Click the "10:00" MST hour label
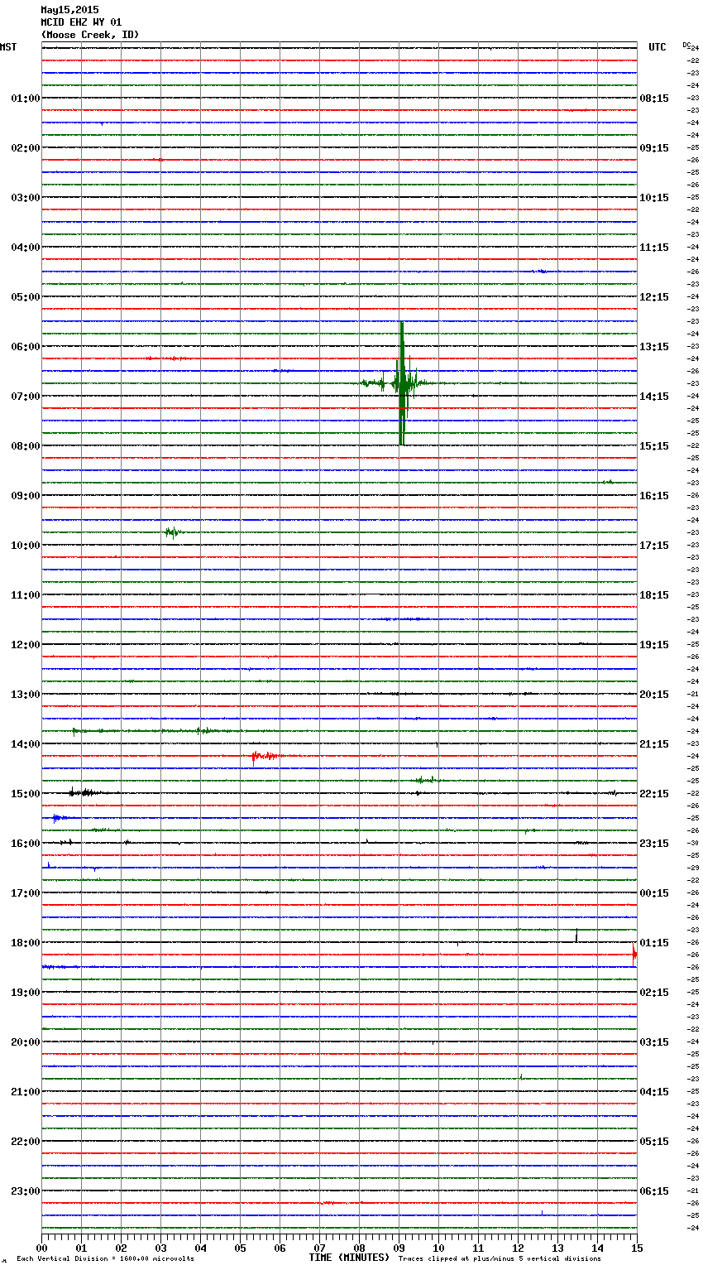703x1270 pixels. [25, 546]
